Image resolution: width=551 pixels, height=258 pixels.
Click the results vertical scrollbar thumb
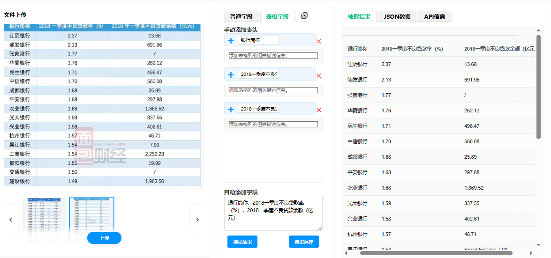click(x=539, y=86)
